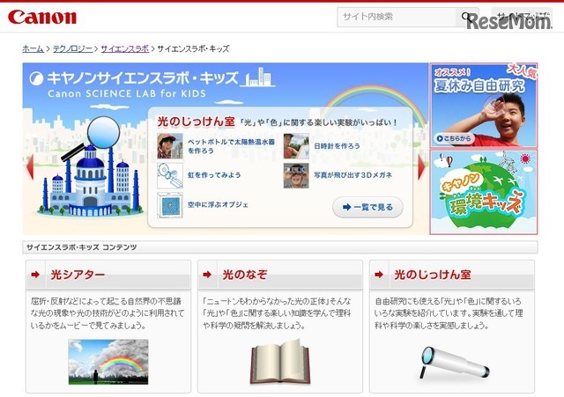Click the Canon SCIENCE LAB for KIDS subtitle
The image size is (564, 397).
[127, 94]
